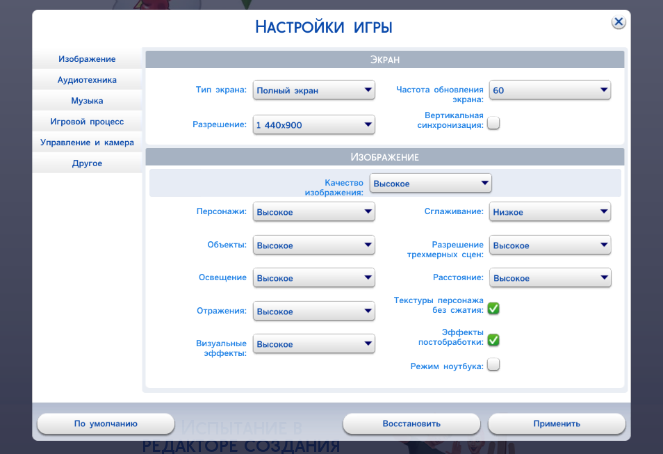Open Частота обновления экрана dropdown

click(550, 90)
